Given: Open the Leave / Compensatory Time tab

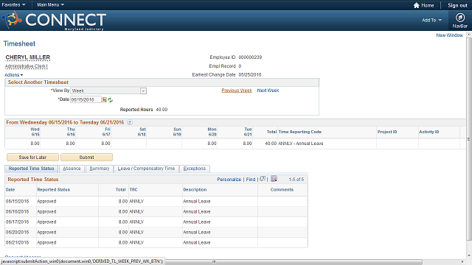Looking at the screenshot, I should [146, 169].
